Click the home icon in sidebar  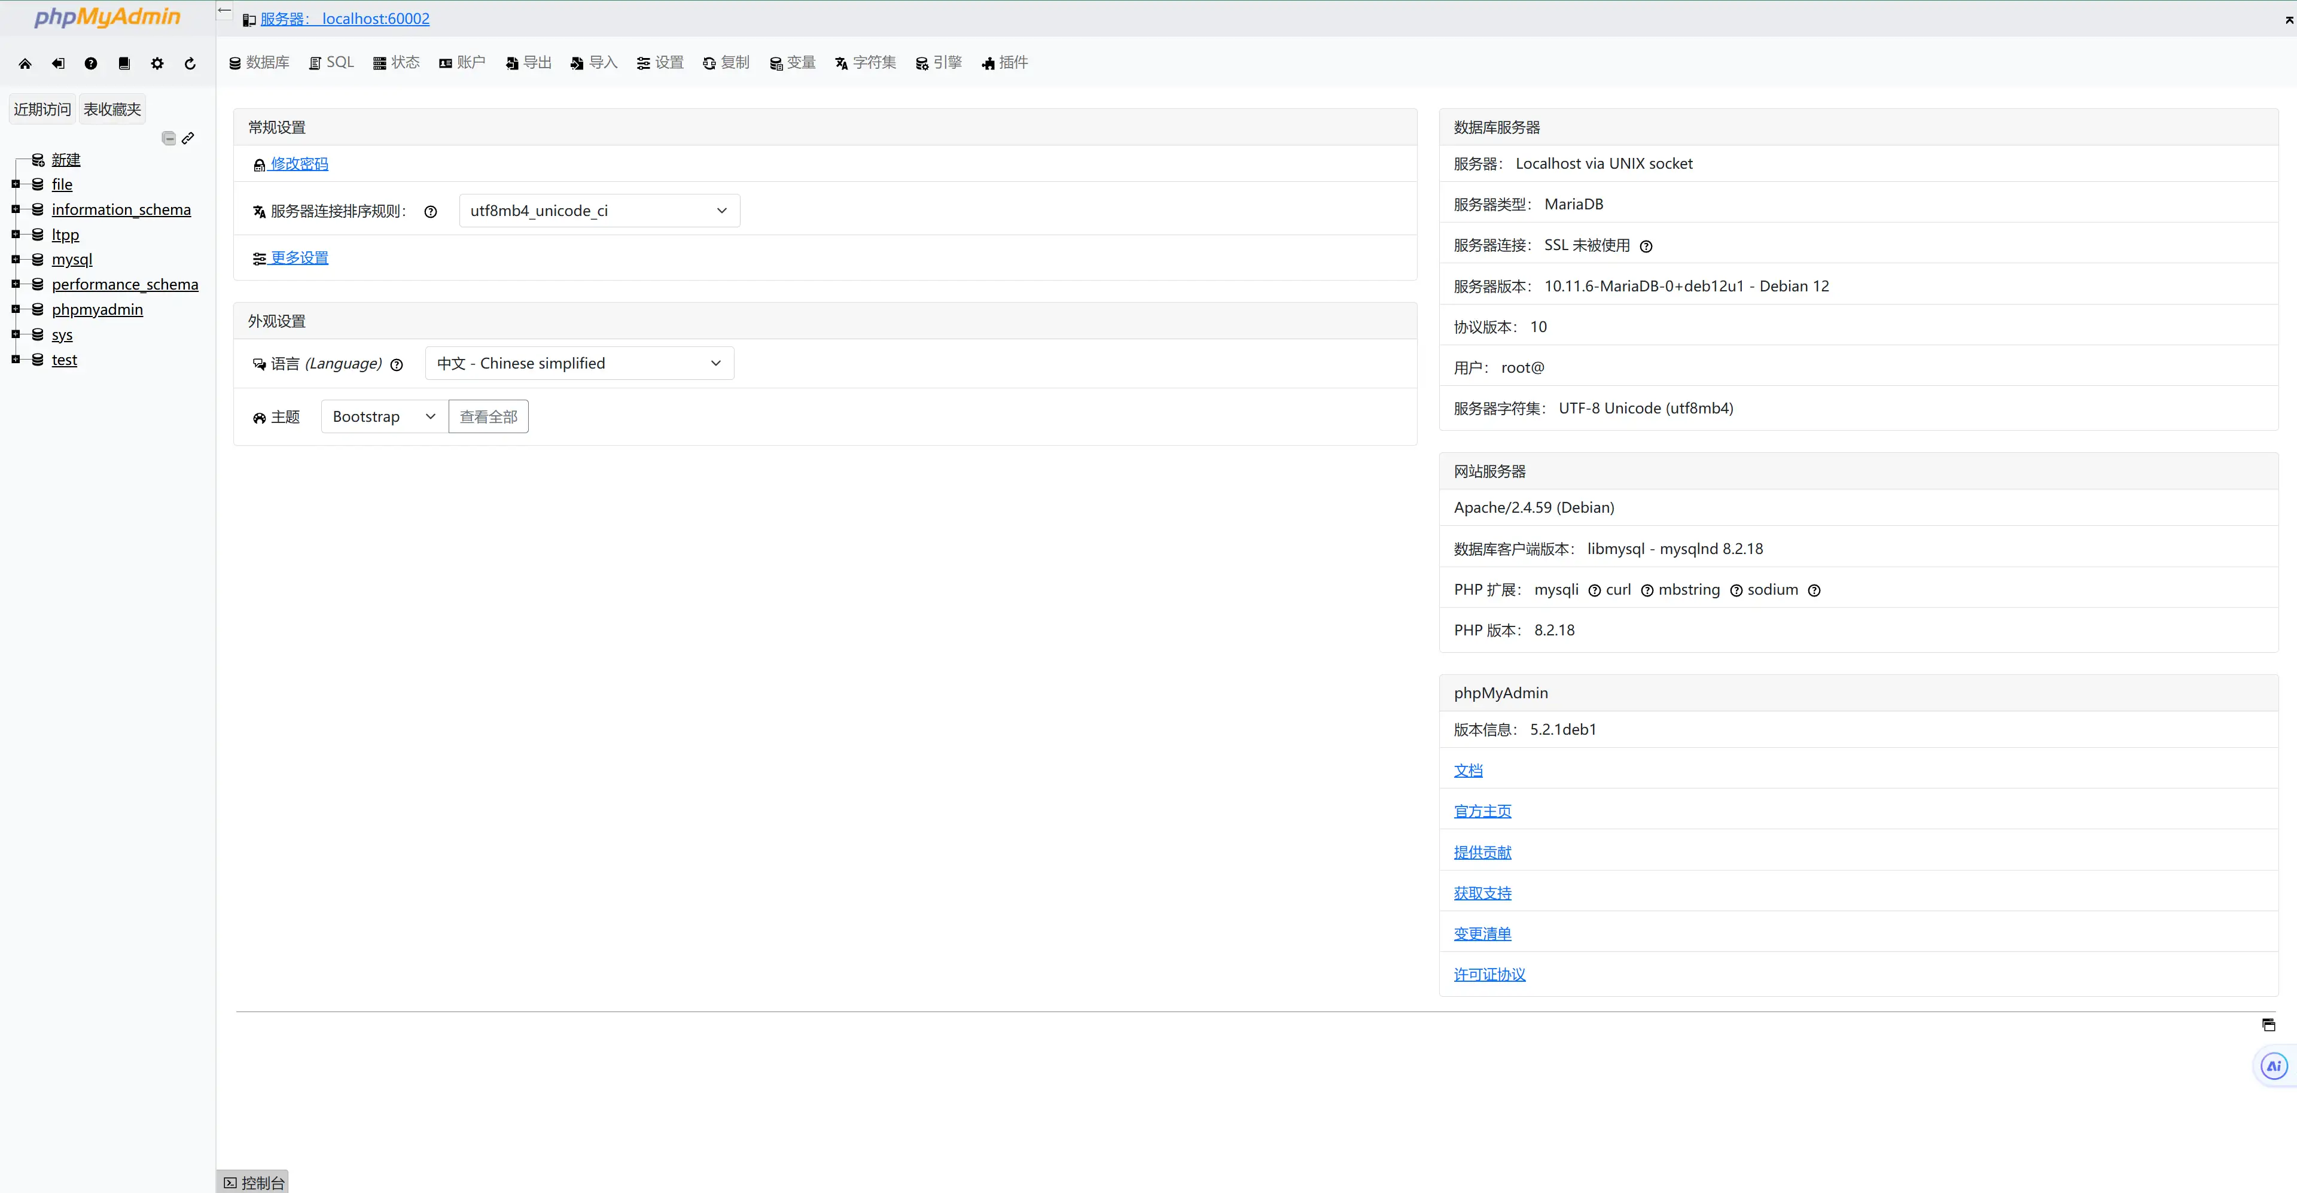click(x=25, y=63)
